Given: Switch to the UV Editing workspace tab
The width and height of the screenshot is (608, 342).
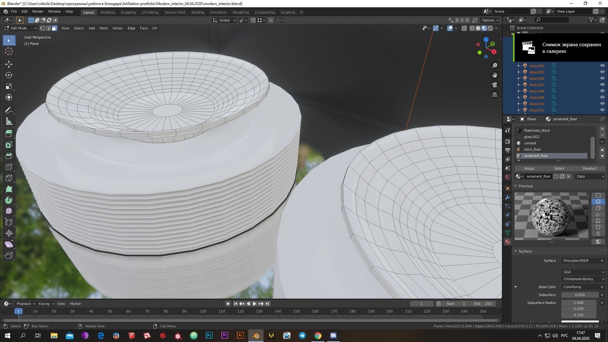Looking at the screenshot, I should [x=150, y=12].
